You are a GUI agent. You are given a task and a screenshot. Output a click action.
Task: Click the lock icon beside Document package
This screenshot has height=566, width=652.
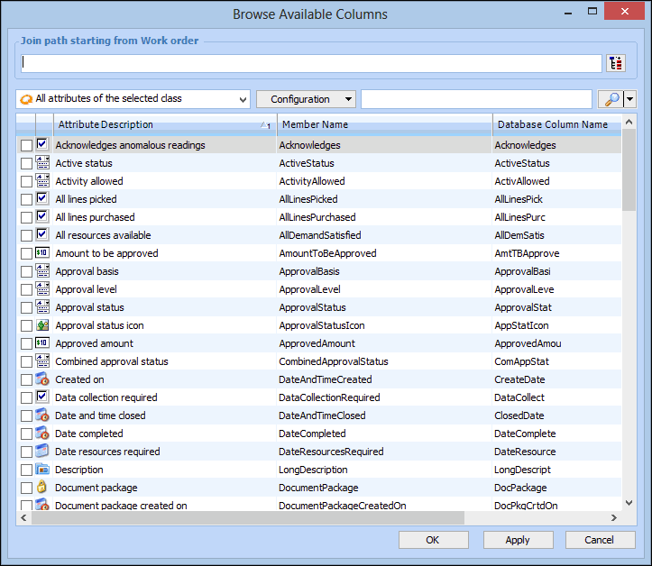click(x=42, y=488)
